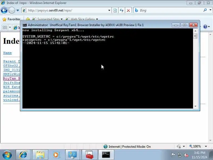Maximize the RoyTam1 installer console window

point(185,25)
